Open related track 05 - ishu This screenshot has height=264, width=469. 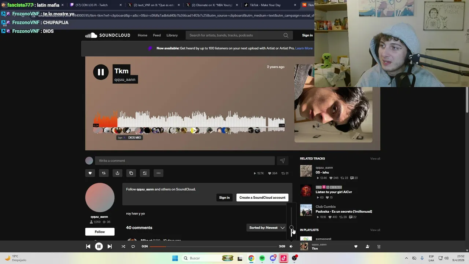point(322,172)
